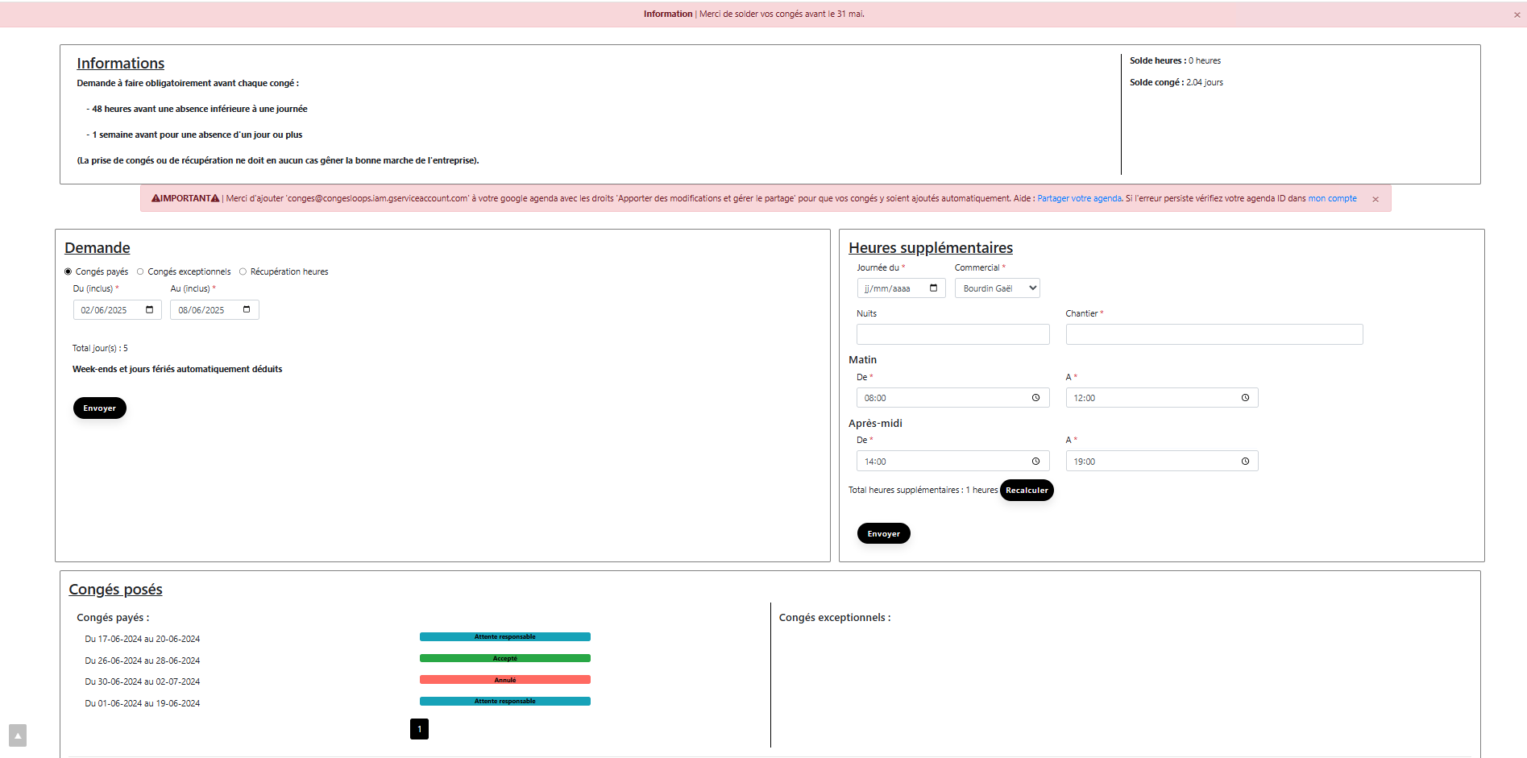The width and height of the screenshot is (1527, 758).
Task: Close the top Information banner
Action: coord(1517,14)
